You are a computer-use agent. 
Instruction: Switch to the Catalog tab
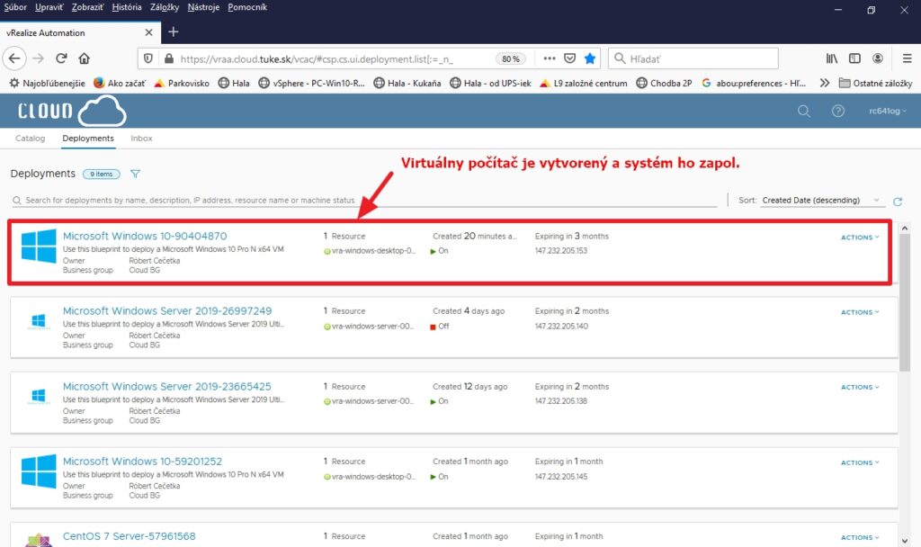[x=30, y=139]
